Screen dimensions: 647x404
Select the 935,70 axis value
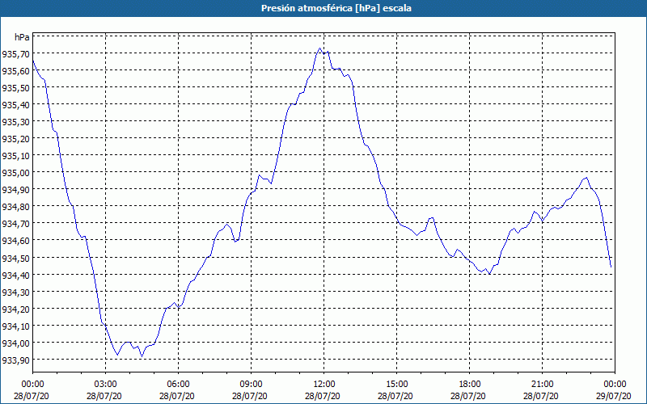(x=15, y=53)
